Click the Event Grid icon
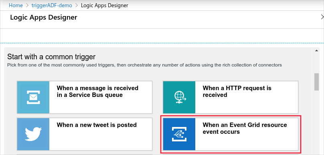 [x=179, y=134]
